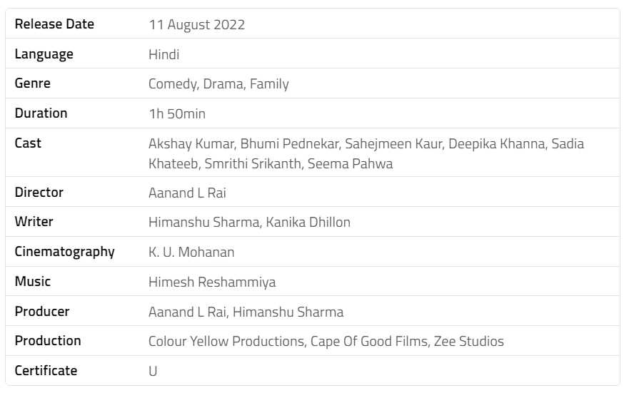624x393 pixels.
Task: Click the Hindi language value
Action: 163,54
